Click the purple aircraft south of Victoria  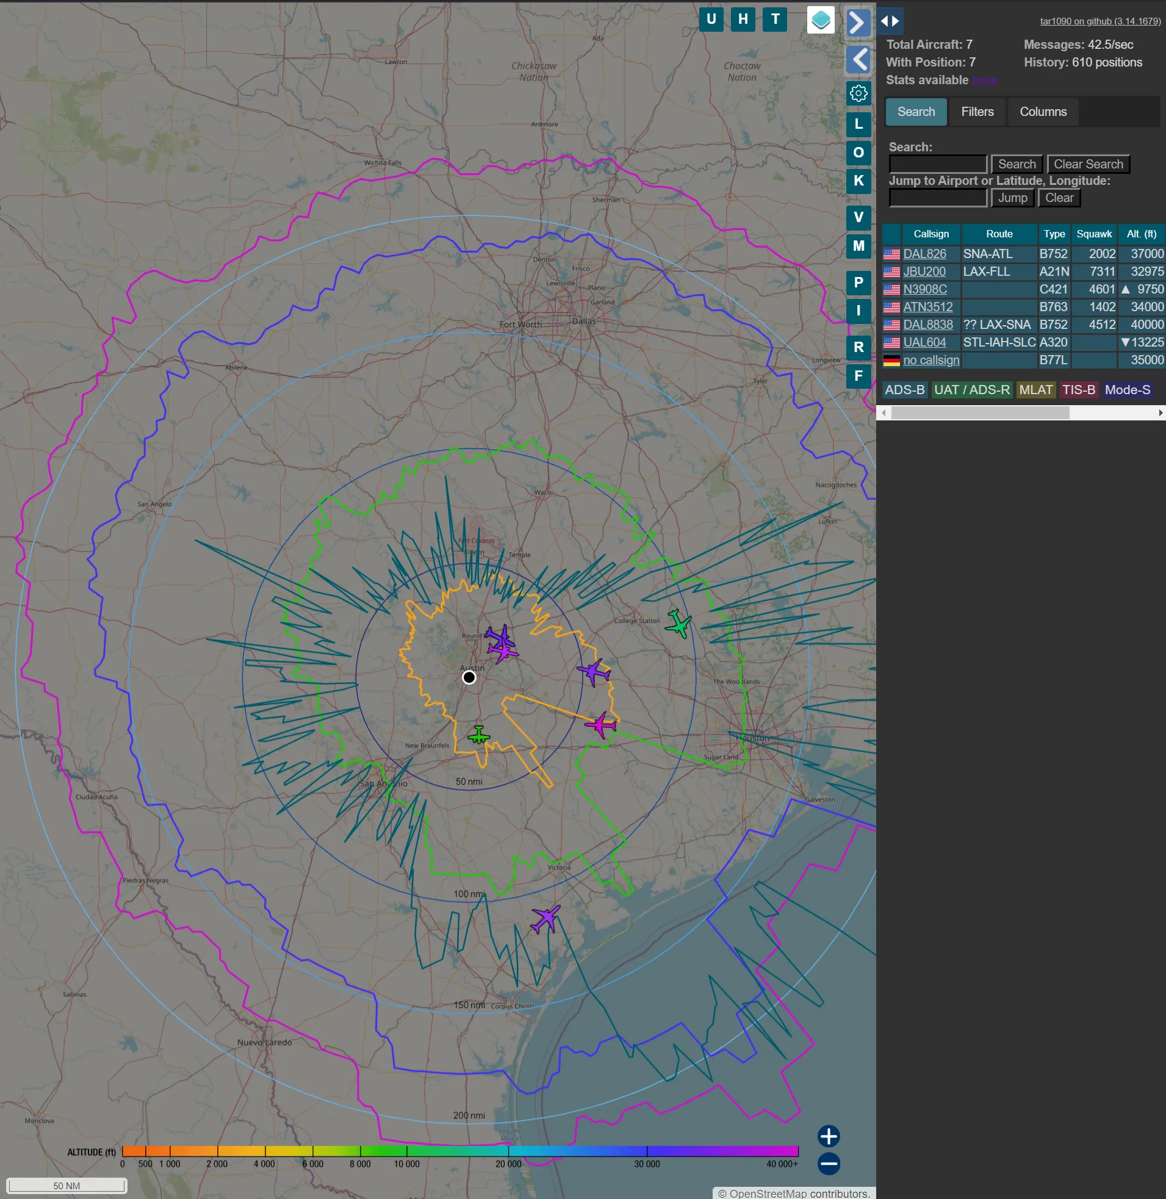[544, 918]
